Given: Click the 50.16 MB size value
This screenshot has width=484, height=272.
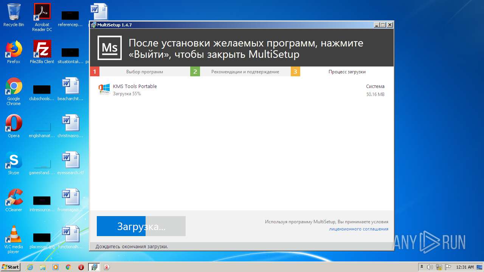Looking at the screenshot, I should pyautogui.click(x=375, y=94).
